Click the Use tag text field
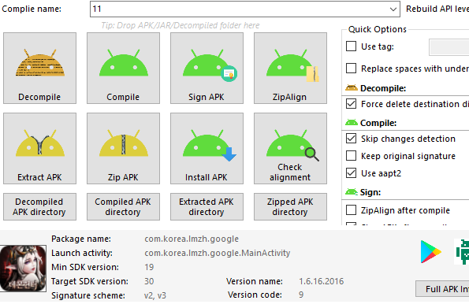469x304 pixels. 449,47
